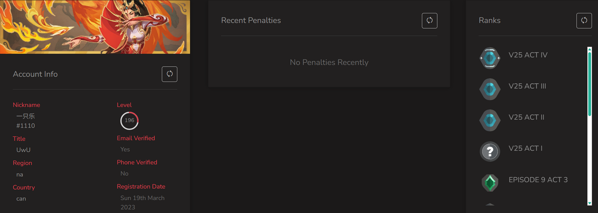598x213 pixels.
Task: Click the unranked question mark icon
Action: 490,151
